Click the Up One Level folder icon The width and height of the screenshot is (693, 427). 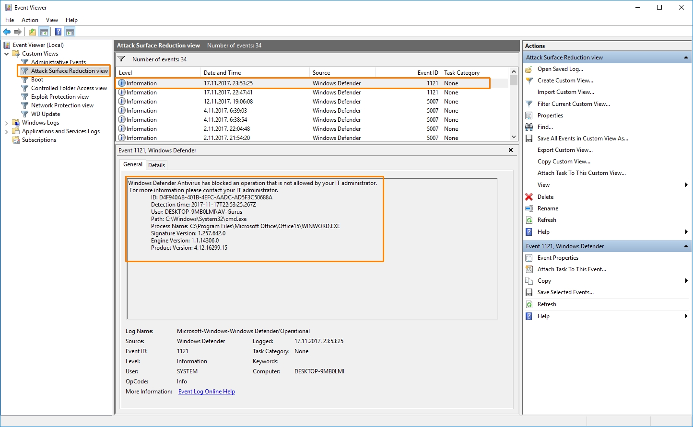(32, 32)
